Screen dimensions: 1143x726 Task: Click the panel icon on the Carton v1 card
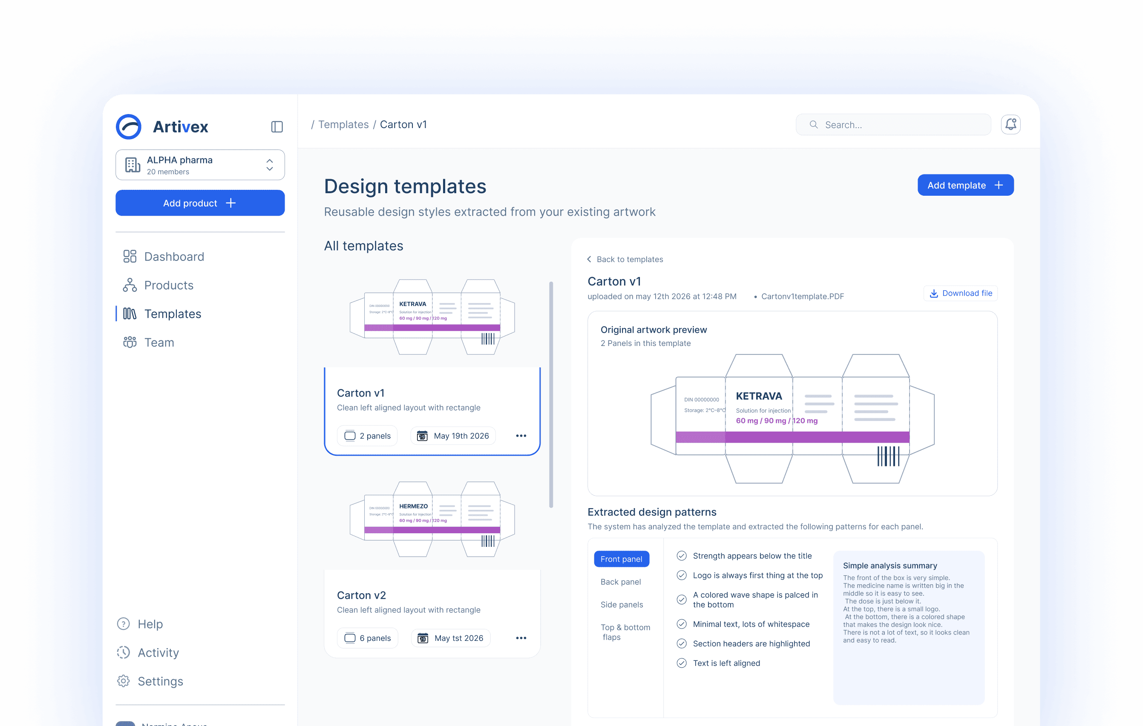(350, 436)
